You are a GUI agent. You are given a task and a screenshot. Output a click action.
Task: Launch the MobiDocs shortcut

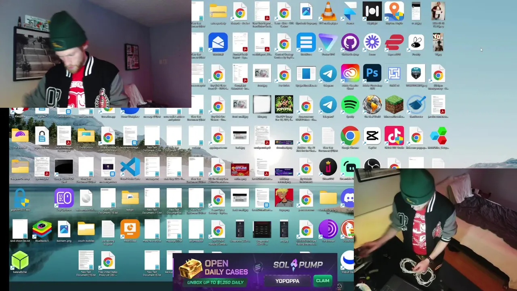[x=306, y=43]
